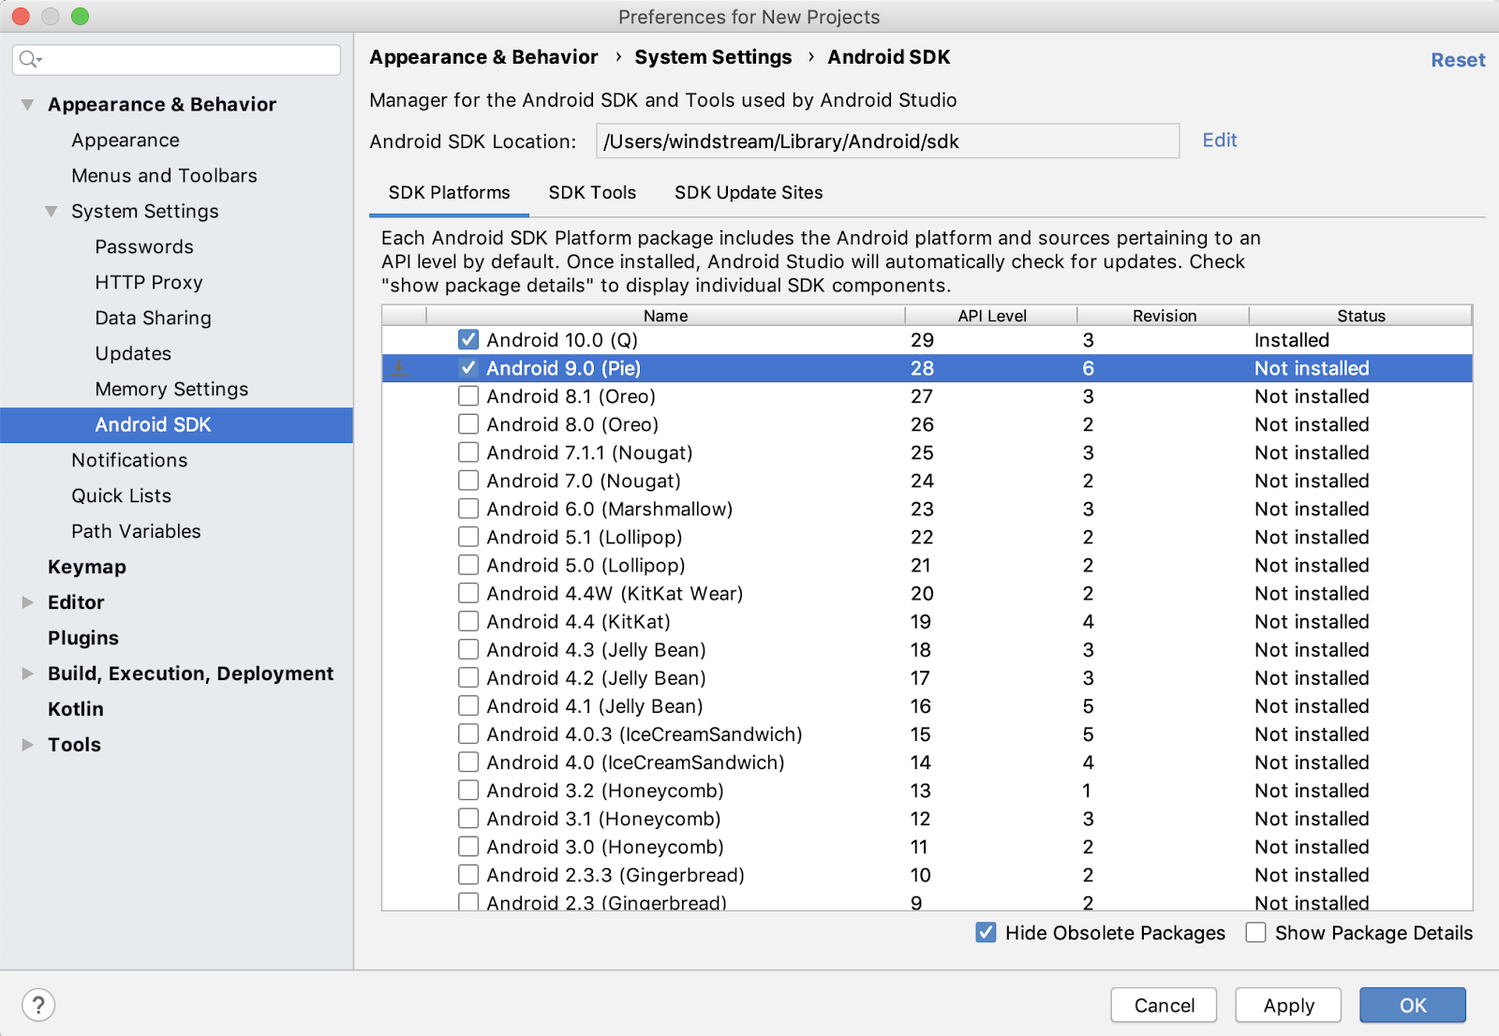Expand Build, Execution, Deployment arrow
The width and height of the screenshot is (1499, 1036).
(x=27, y=673)
